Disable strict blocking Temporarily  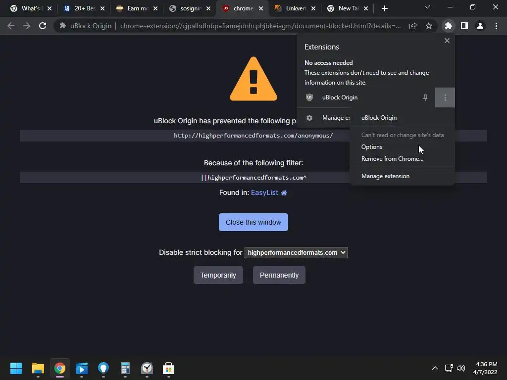click(x=218, y=275)
